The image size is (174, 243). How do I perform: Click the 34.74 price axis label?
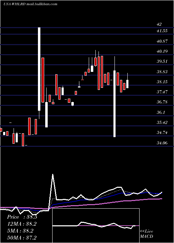coord(162,133)
